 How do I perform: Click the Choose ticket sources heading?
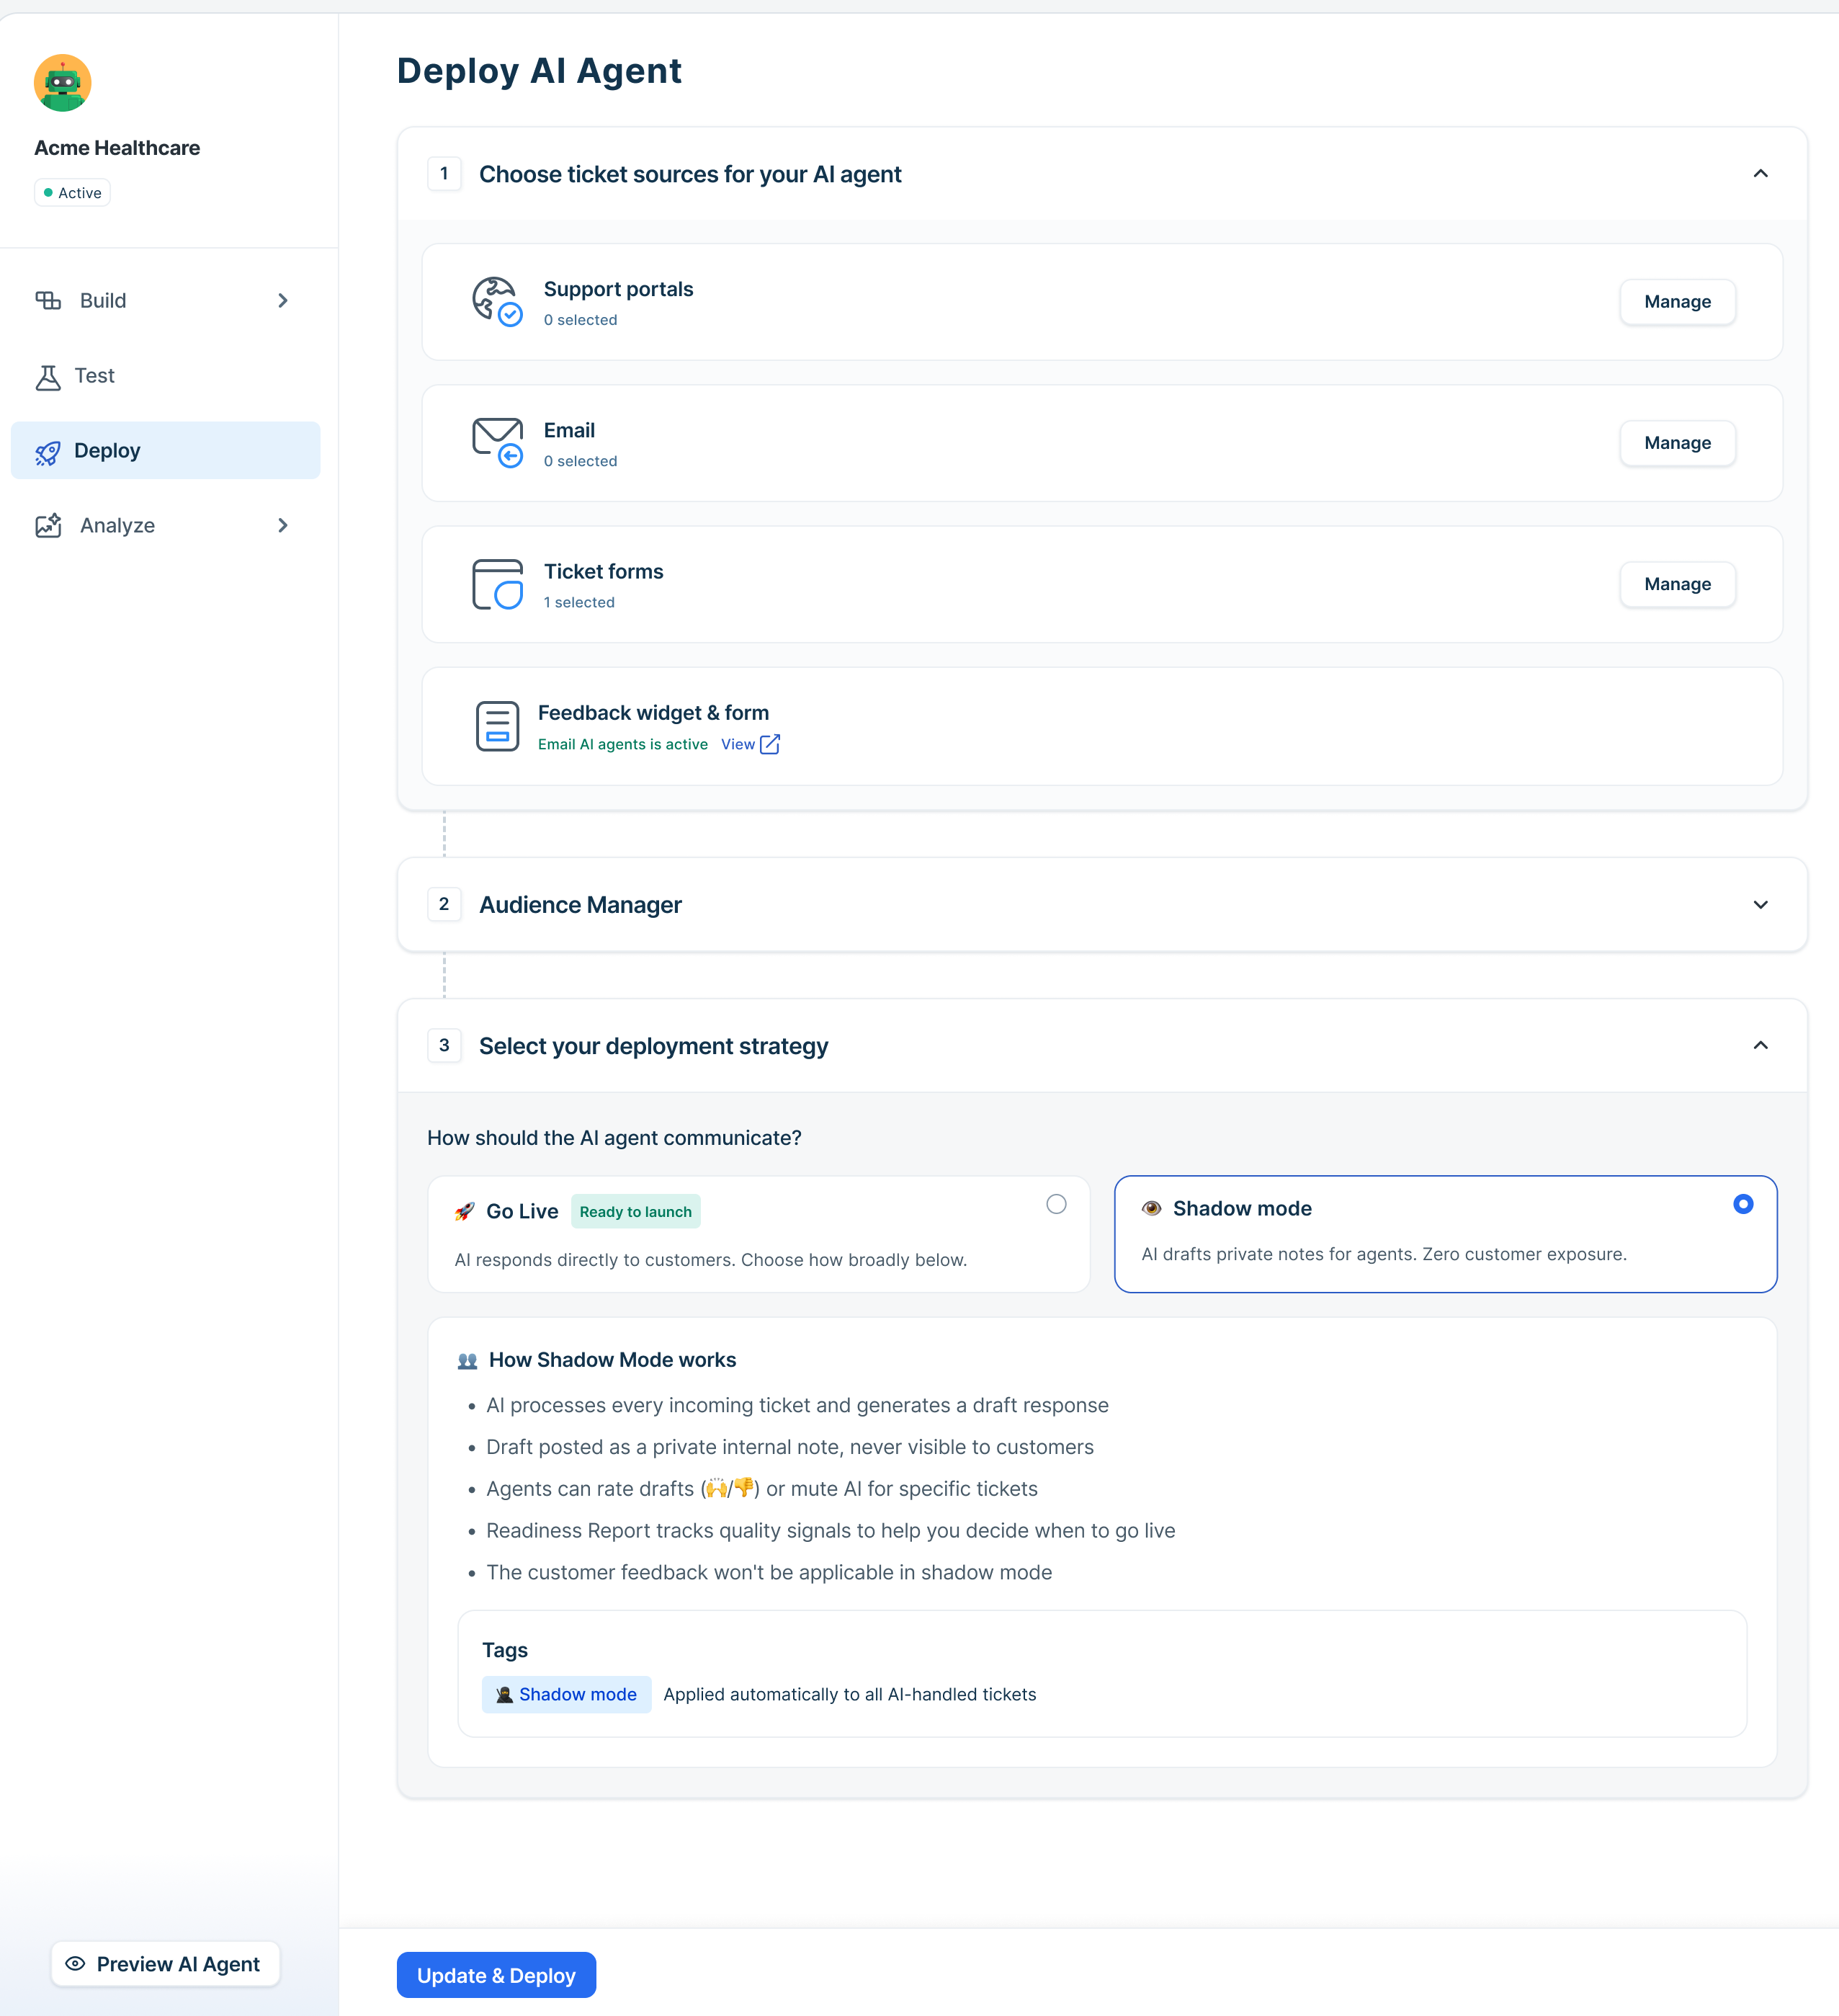pos(690,175)
